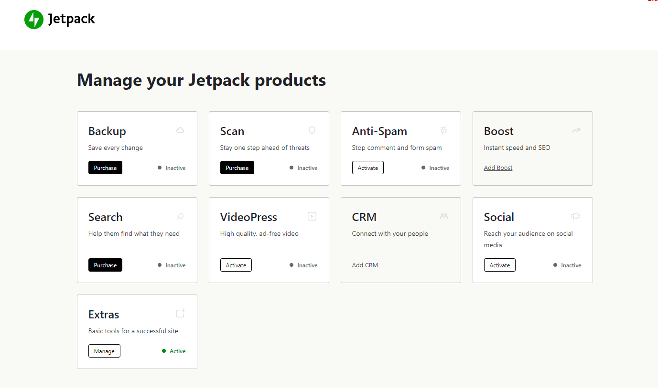Click the Jetpack green lightning logo
Viewport: 658px width, 390px height.
pos(34,20)
